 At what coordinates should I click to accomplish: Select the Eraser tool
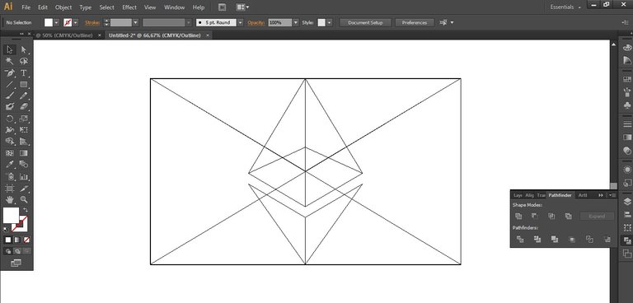(x=24, y=107)
